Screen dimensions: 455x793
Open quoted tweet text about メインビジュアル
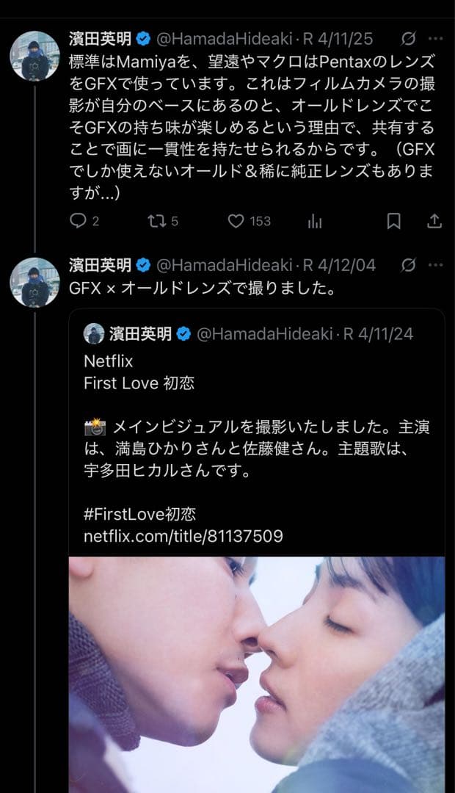click(x=256, y=438)
